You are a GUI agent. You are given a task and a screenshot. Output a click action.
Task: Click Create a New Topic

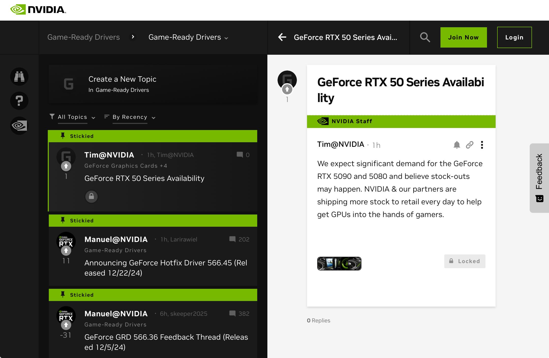click(x=153, y=84)
